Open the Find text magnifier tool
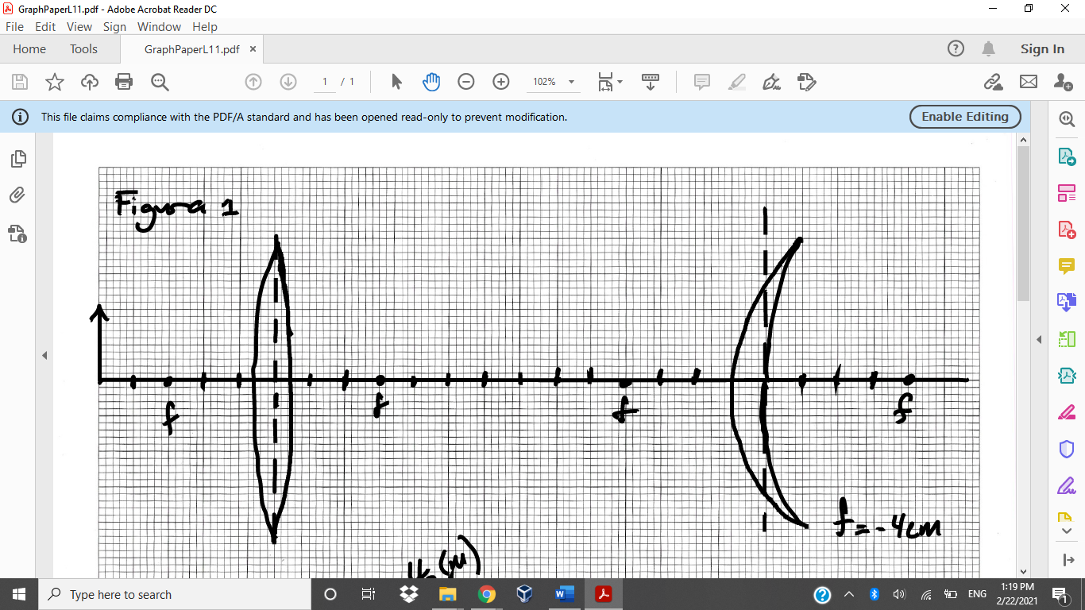Image resolution: width=1085 pixels, height=610 pixels. [160, 82]
